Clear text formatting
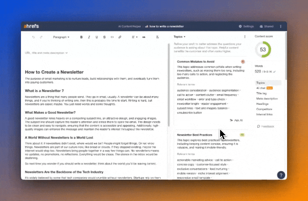Viewport: 308px width, 201px height. point(157,37)
